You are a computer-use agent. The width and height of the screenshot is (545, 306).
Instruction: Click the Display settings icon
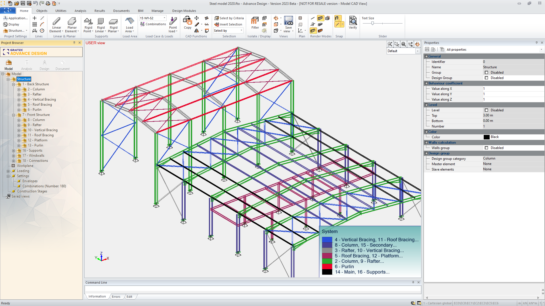tap(5, 24)
